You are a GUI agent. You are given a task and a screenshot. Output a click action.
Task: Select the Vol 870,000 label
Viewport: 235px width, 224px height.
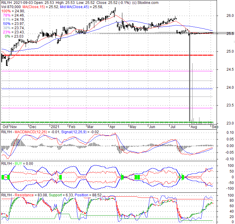point(11,7)
